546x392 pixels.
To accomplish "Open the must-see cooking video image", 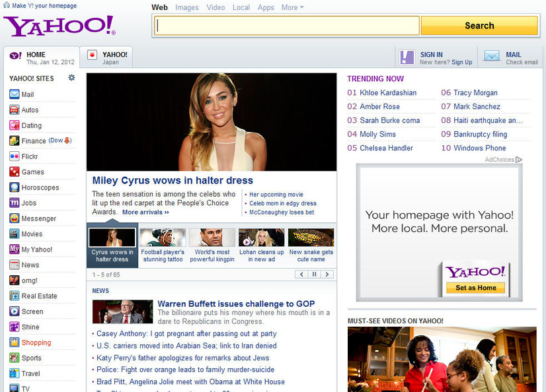I will pyautogui.click(x=442, y=359).
